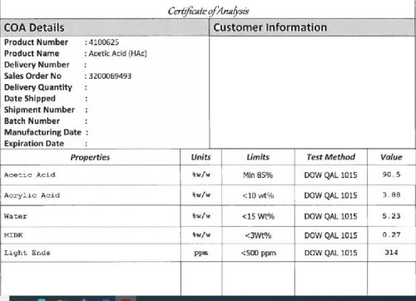Click the 'Date Shipped' label
This screenshot has height=301, width=416.
[30, 98]
